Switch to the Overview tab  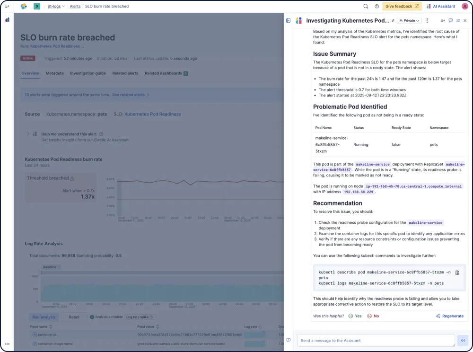click(x=30, y=73)
